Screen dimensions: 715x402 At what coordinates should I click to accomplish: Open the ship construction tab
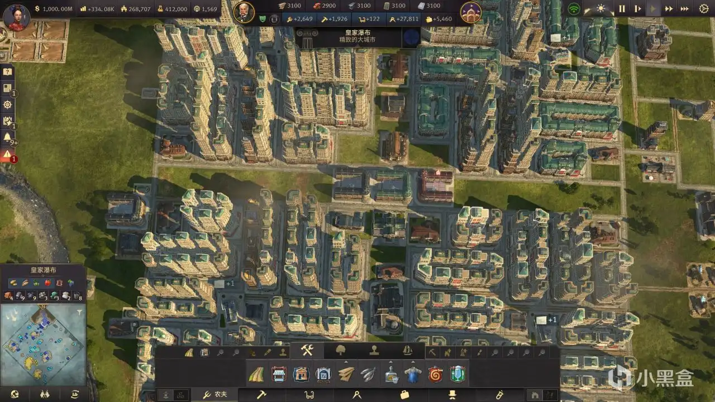(407, 351)
